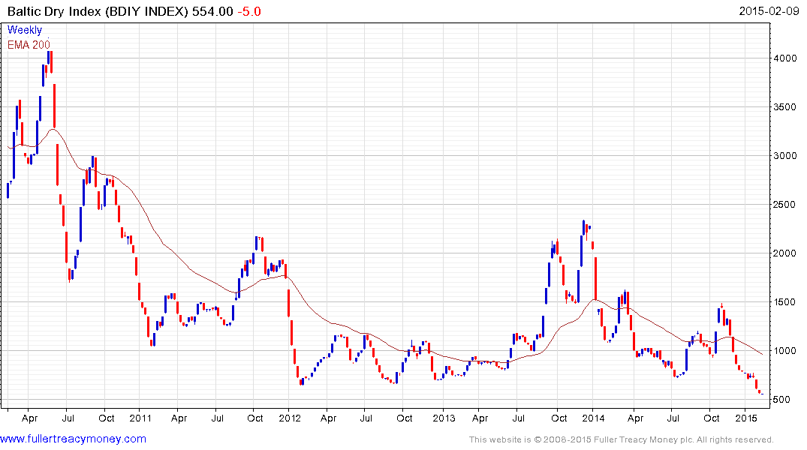Click the 2014 x-axis label
807x450 pixels.
[593, 418]
